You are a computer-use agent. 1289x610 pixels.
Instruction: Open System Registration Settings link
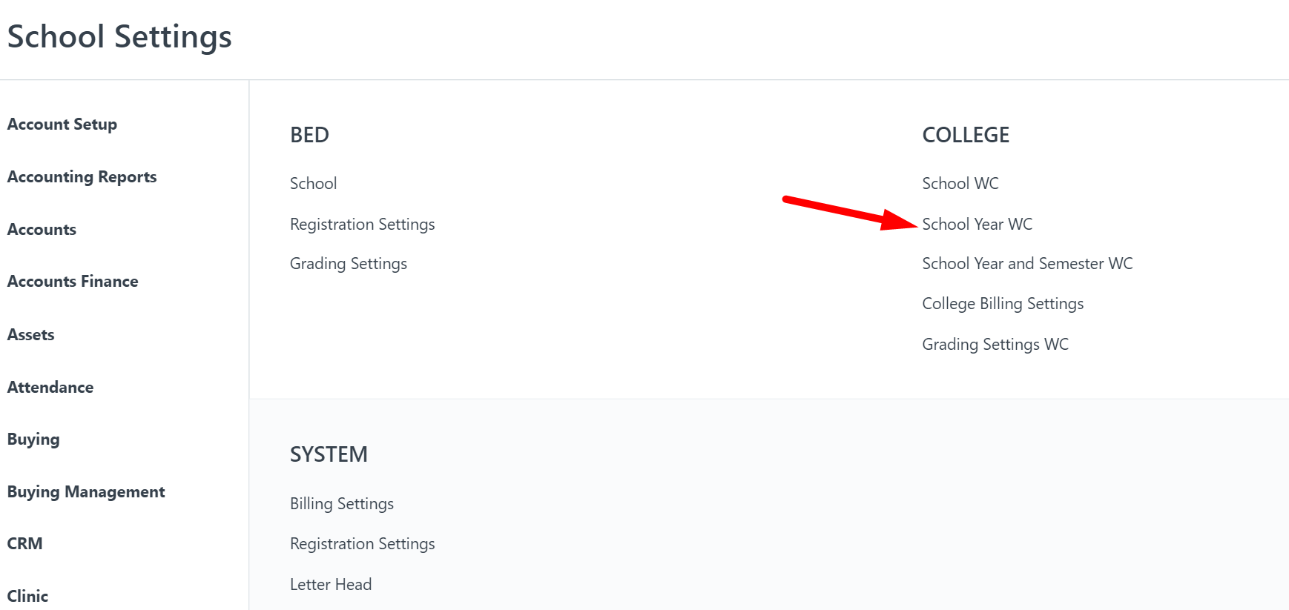coord(362,544)
